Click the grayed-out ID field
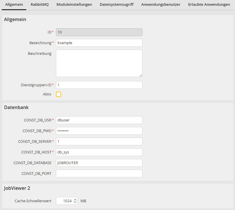 tap(99, 32)
